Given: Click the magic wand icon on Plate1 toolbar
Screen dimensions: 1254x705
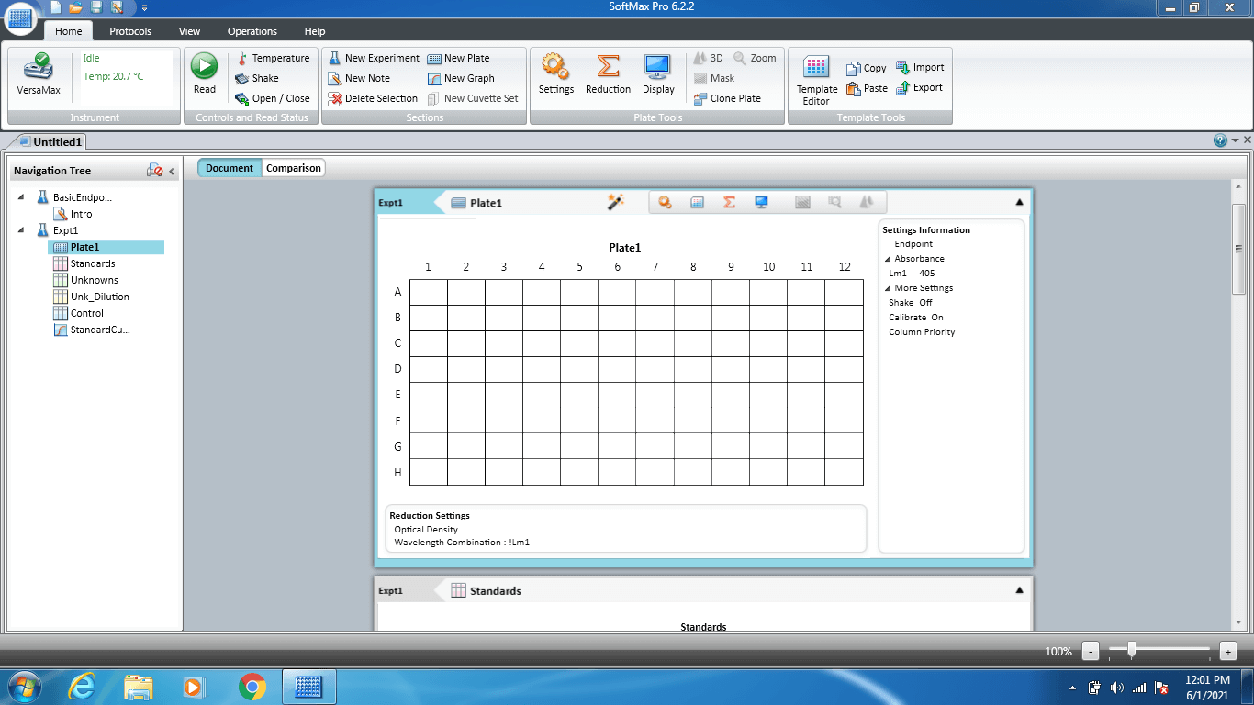Looking at the screenshot, I should [616, 201].
